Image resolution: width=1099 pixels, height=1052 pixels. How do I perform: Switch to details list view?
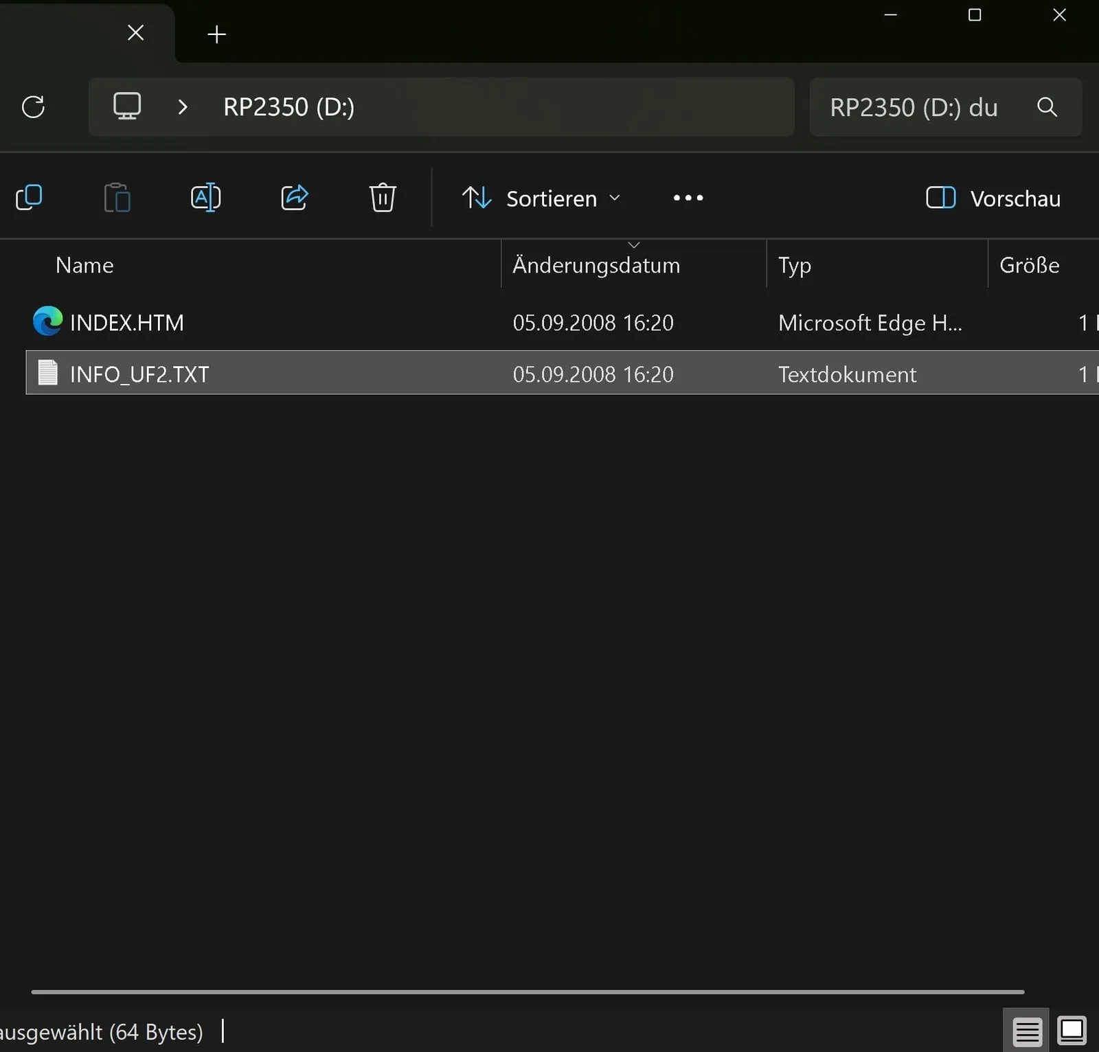1027,1031
